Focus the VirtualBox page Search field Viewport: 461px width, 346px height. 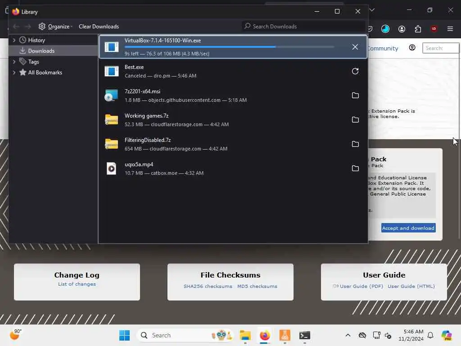440,48
